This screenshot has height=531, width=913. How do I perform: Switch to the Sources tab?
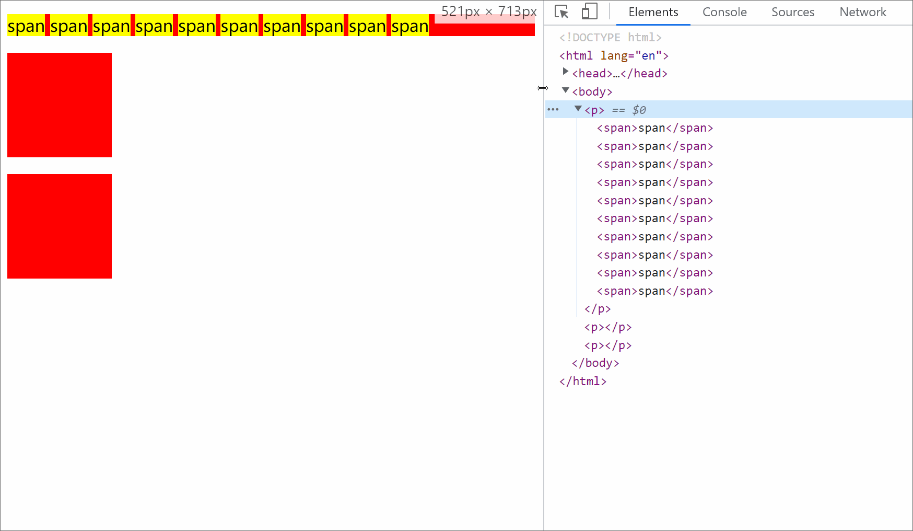[x=793, y=12]
